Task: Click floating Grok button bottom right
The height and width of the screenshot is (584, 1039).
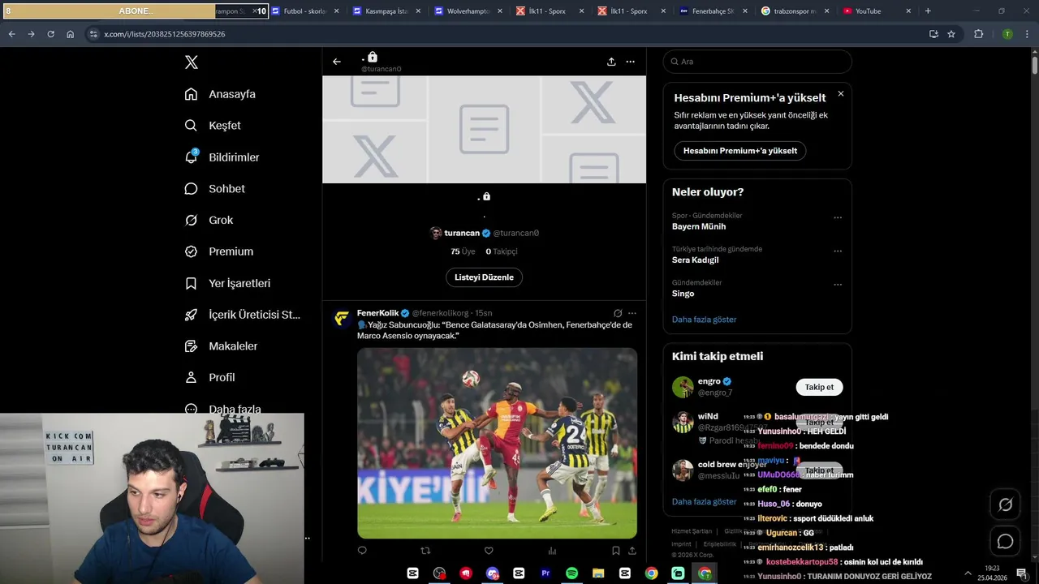Action: click(x=1005, y=505)
